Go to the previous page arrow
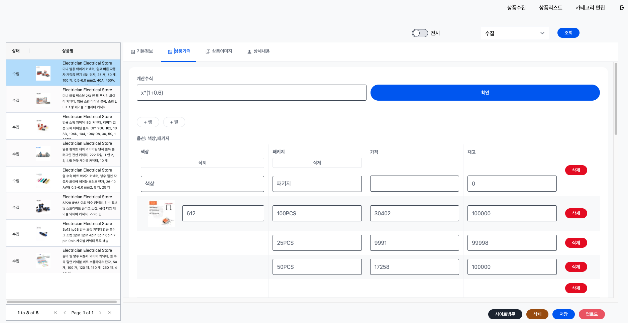The height and width of the screenshot is (323, 628). pyautogui.click(x=65, y=313)
